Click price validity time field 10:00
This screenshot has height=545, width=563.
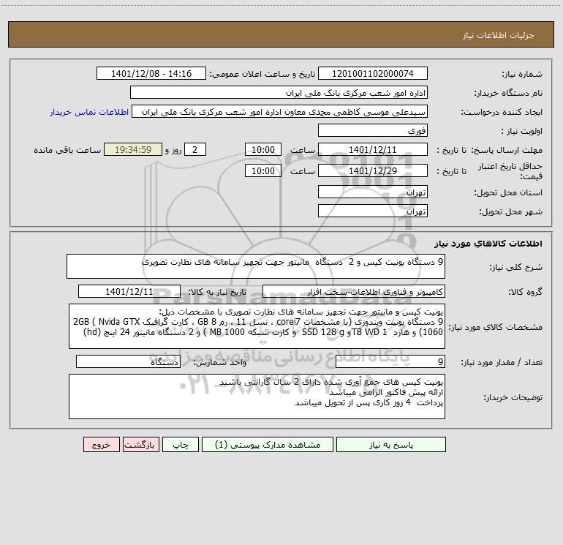tap(262, 170)
